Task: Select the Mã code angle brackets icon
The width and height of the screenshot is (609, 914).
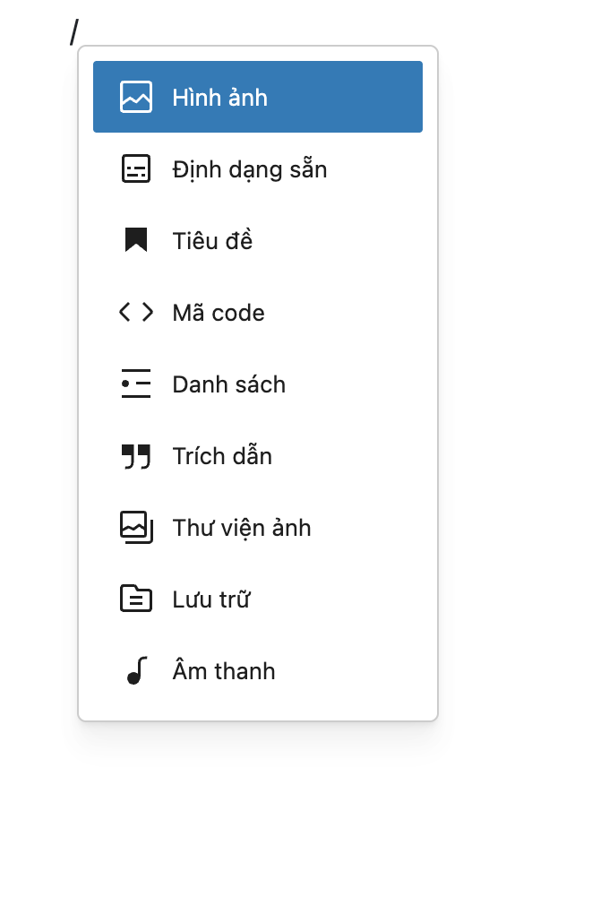Action: [136, 312]
